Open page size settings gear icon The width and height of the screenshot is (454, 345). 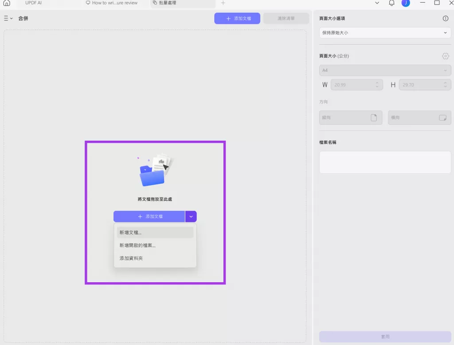click(x=445, y=56)
